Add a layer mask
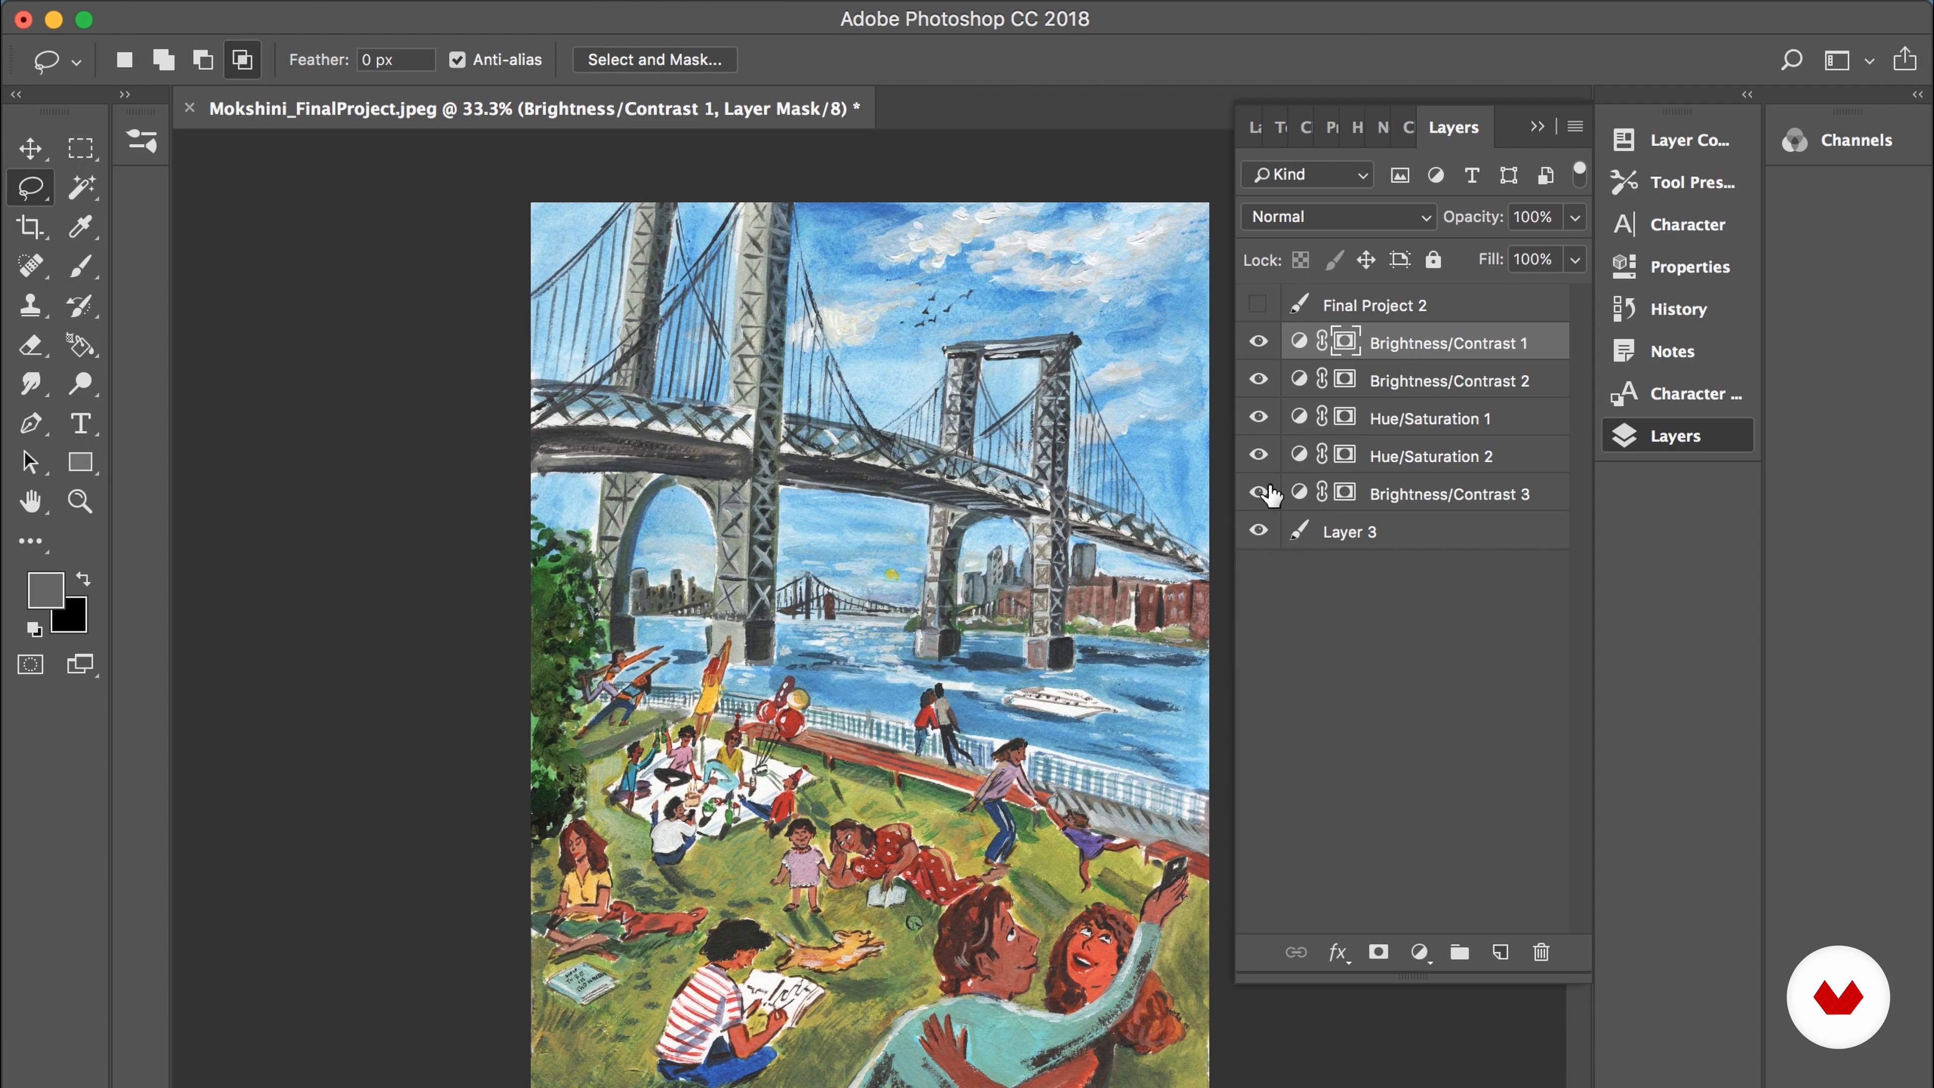Image resolution: width=1934 pixels, height=1088 pixels. pyautogui.click(x=1378, y=952)
